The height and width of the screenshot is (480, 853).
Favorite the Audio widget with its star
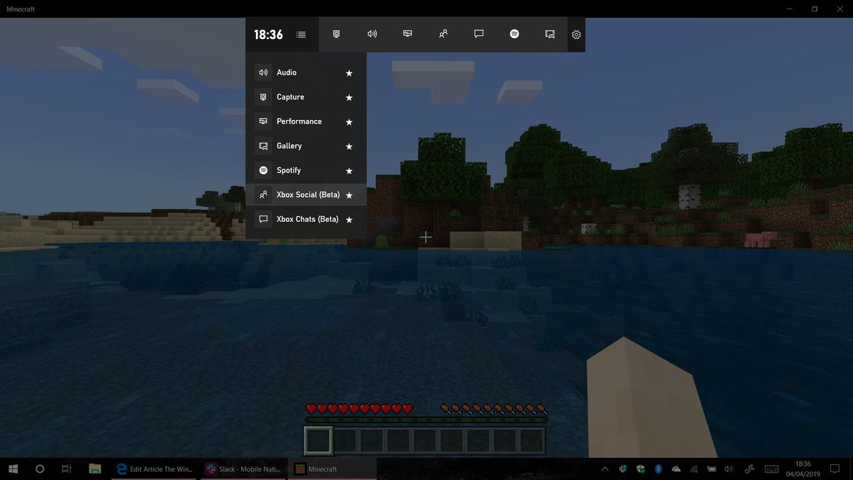pyautogui.click(x=349, y=73)
